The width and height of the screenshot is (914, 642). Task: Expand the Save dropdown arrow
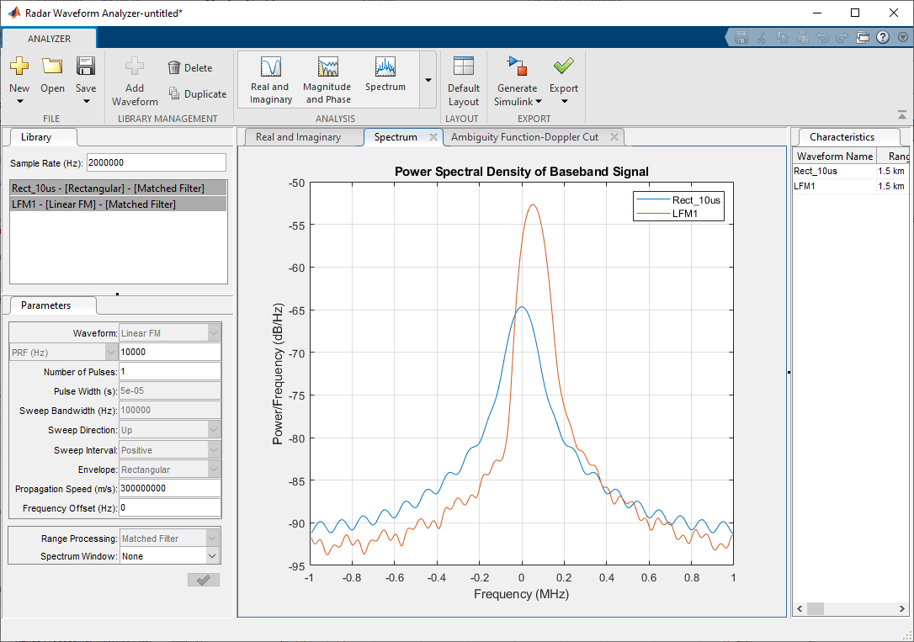click(87, 101)
